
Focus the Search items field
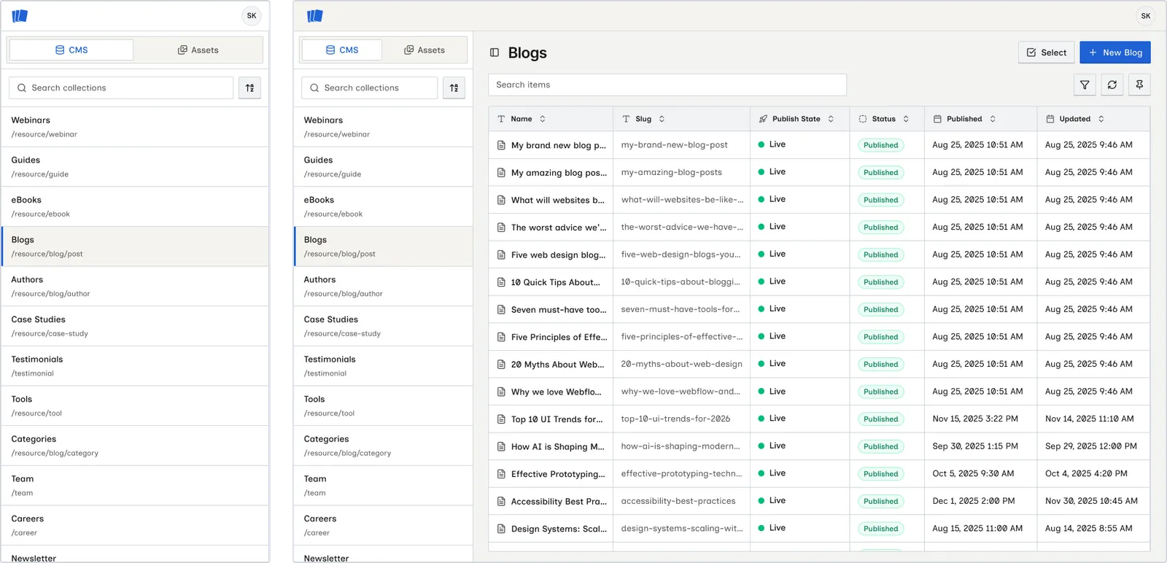(667, 85)
